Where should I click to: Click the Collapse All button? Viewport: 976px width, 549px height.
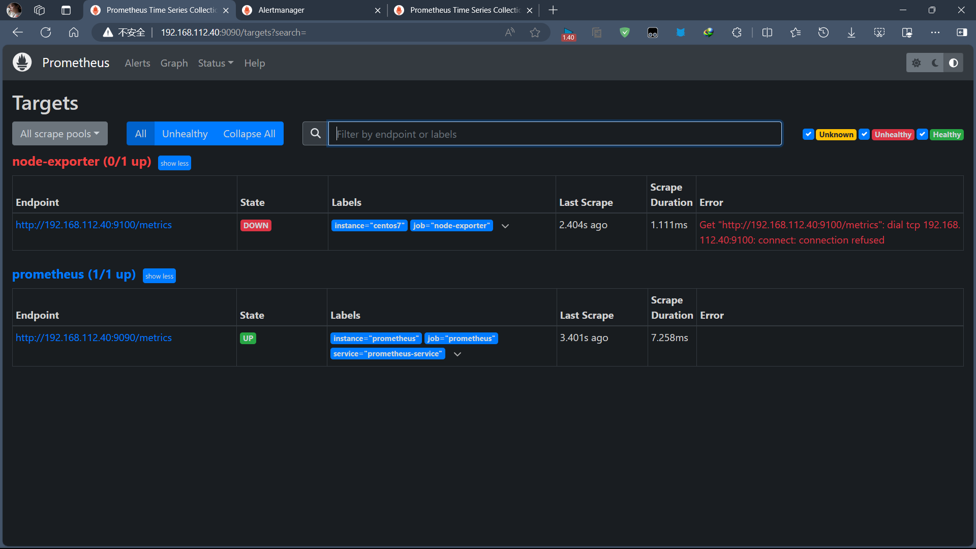coord(249,133)
